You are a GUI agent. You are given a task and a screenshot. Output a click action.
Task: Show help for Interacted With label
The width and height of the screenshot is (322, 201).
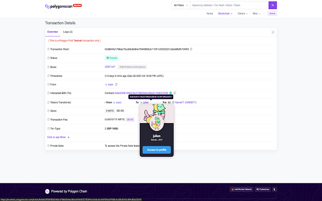point(48,93)
